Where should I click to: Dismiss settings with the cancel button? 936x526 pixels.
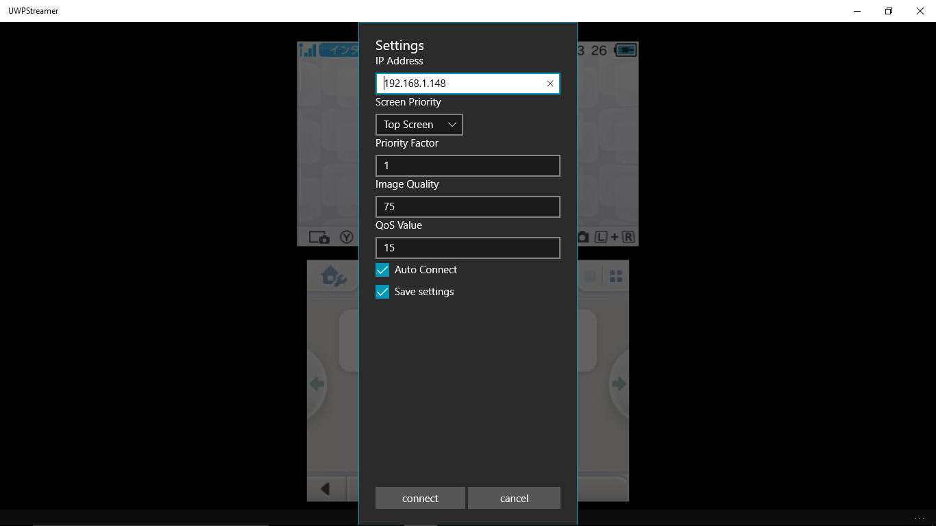(x=514, y=498)
